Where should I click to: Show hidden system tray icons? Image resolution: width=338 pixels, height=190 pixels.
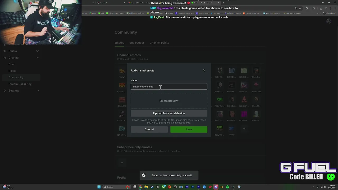pyautogui.click(x=313, y=187)
